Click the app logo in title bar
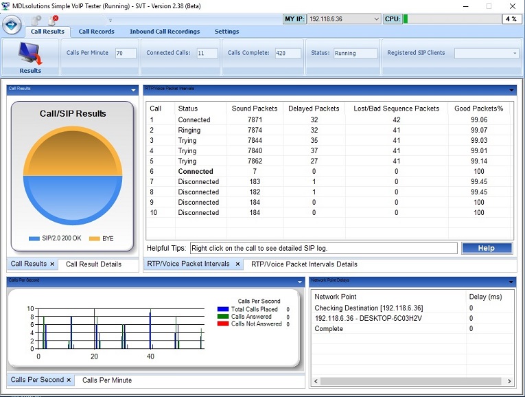This screenshot has width=525, height=397. [5, 5]
